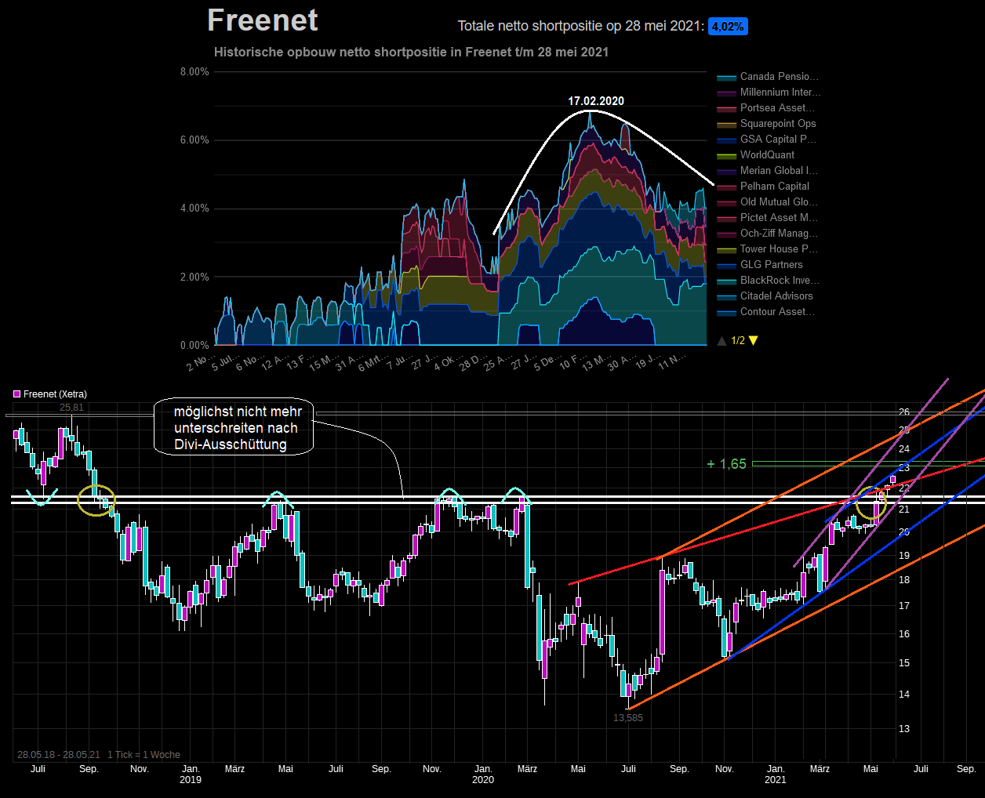Click the 'Totale netto shortpositie op 28 mei 2021' text
Screen dimensions: 985x798
(580, 26)
